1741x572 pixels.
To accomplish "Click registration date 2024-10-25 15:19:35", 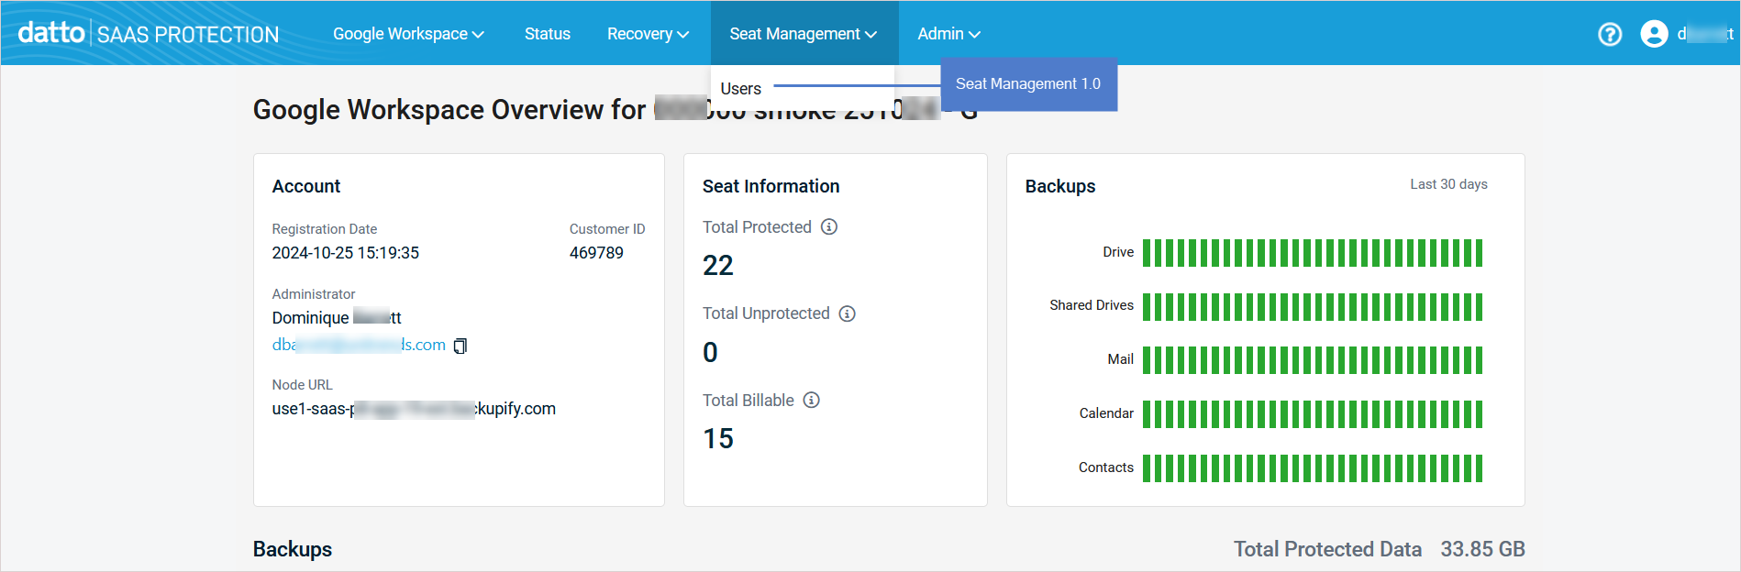I will click(x=346, y=253).
